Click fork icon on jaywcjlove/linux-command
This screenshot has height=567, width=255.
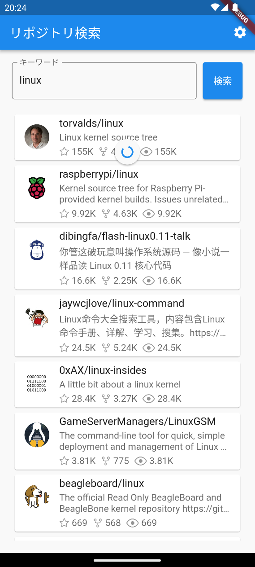[106, 347]
